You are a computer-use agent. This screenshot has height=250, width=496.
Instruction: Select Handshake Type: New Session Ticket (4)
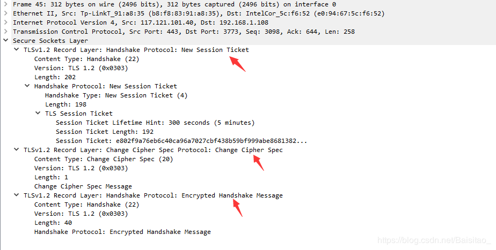116,95
